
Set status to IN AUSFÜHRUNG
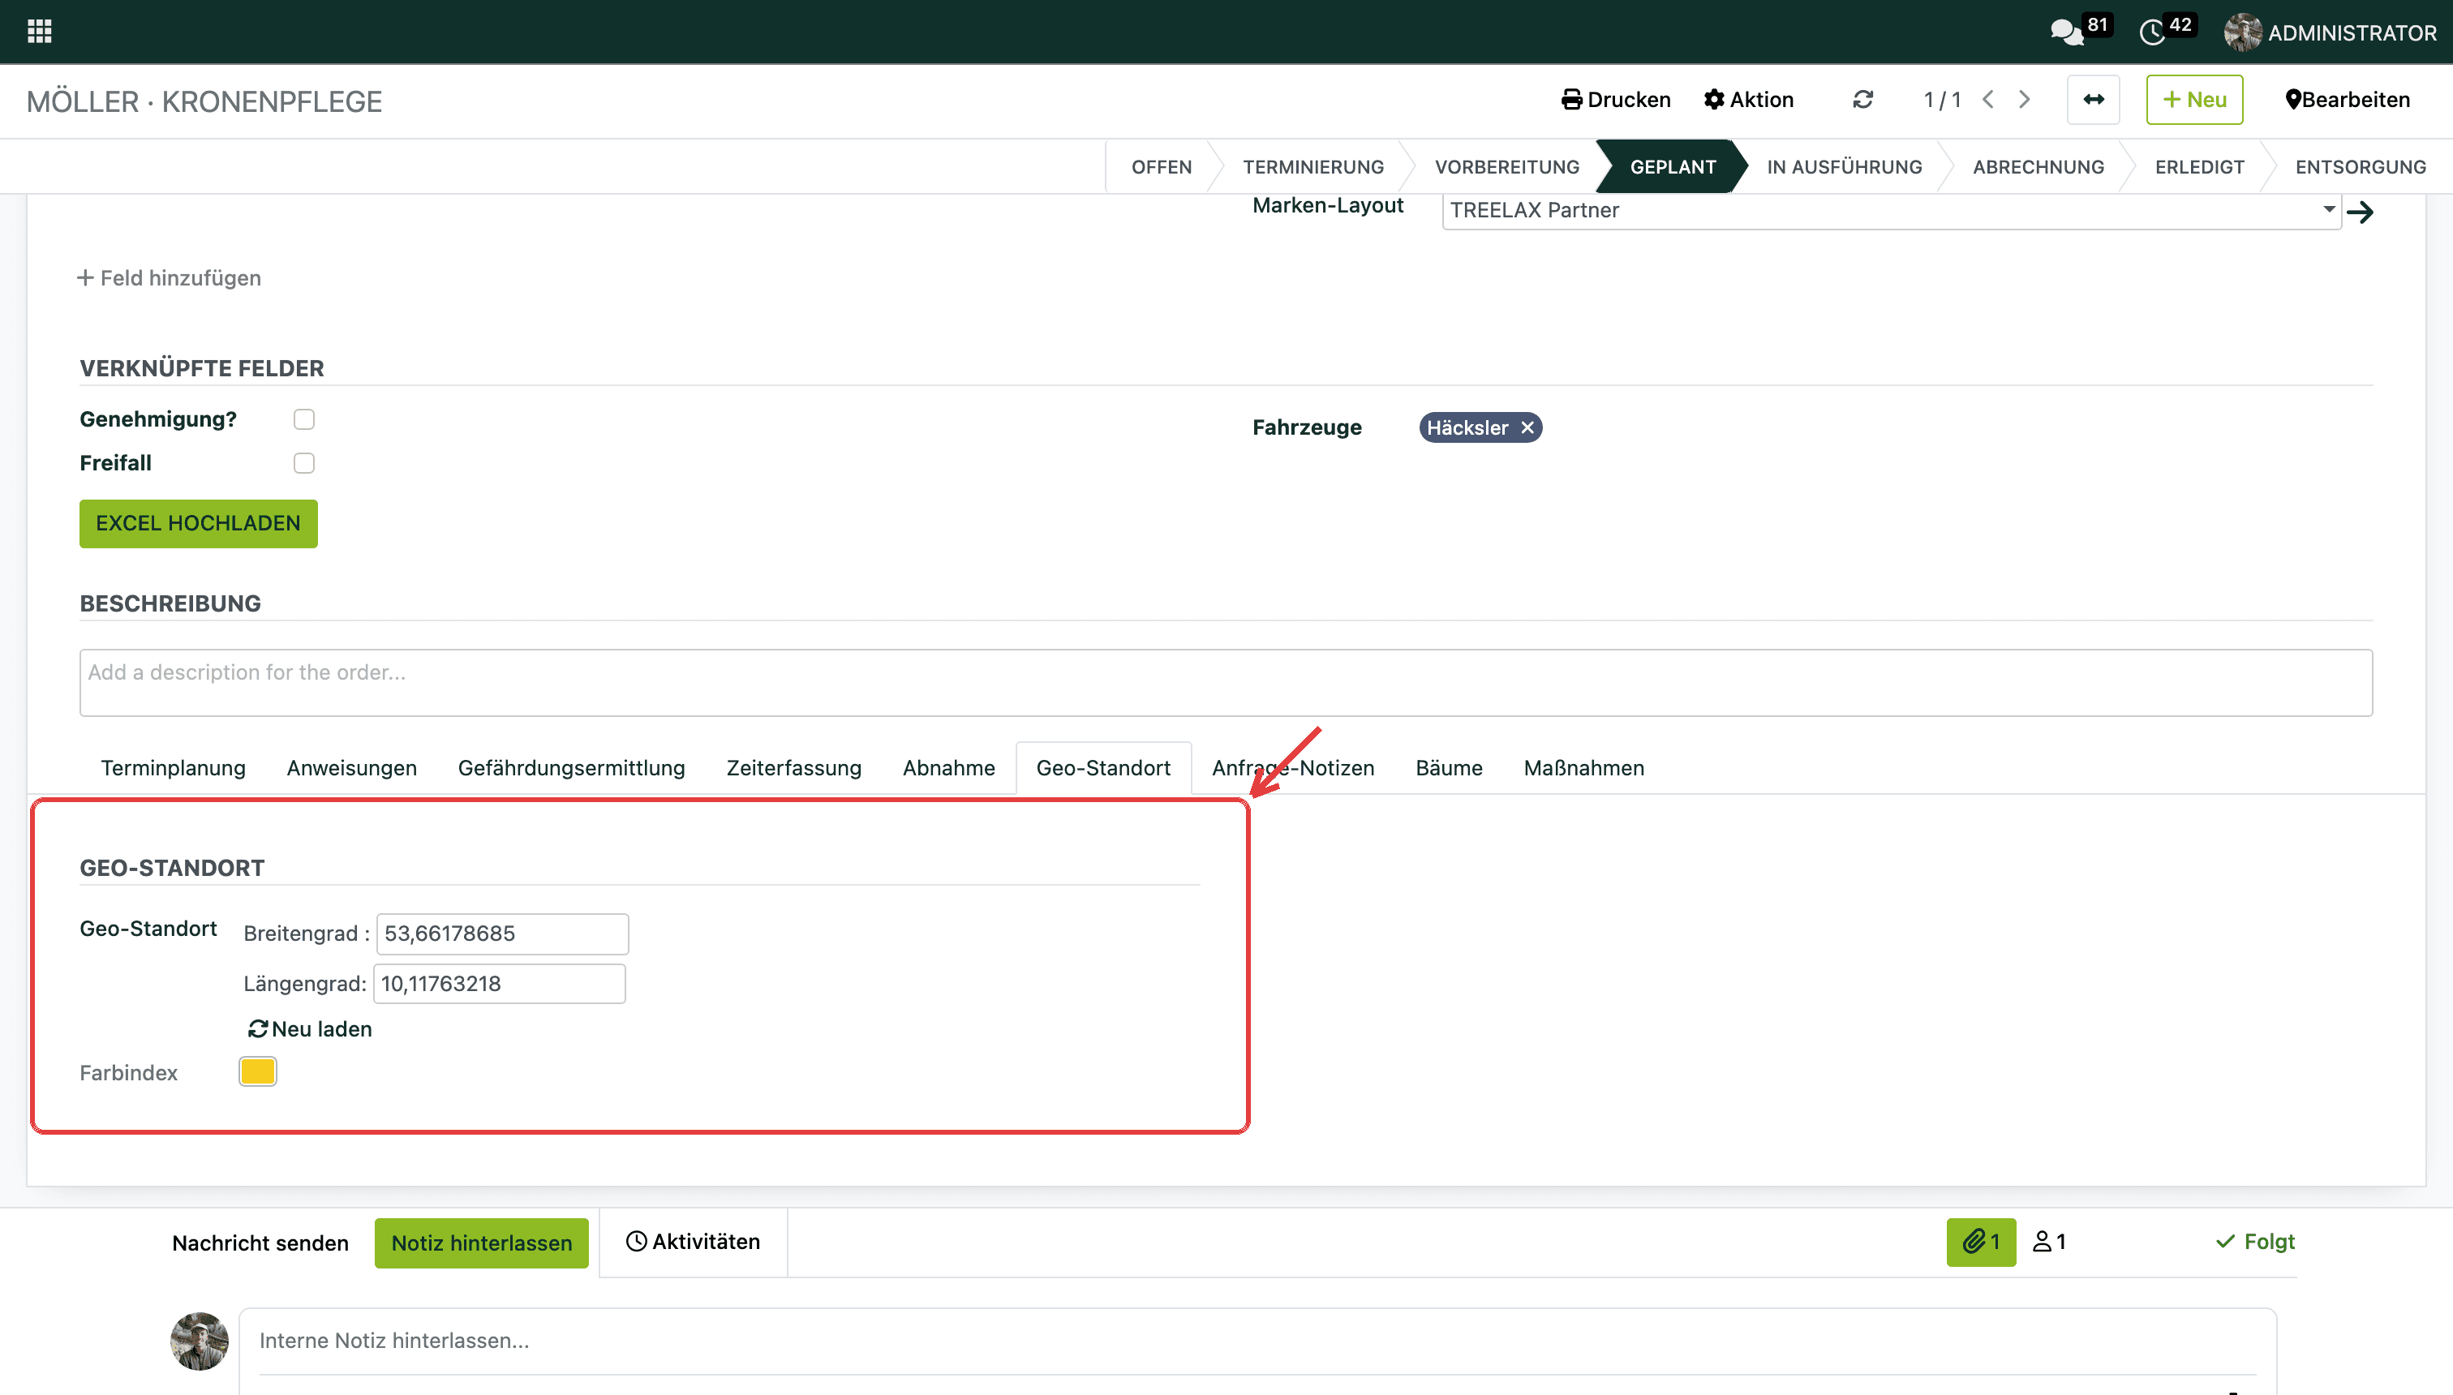coord(1844,167)
